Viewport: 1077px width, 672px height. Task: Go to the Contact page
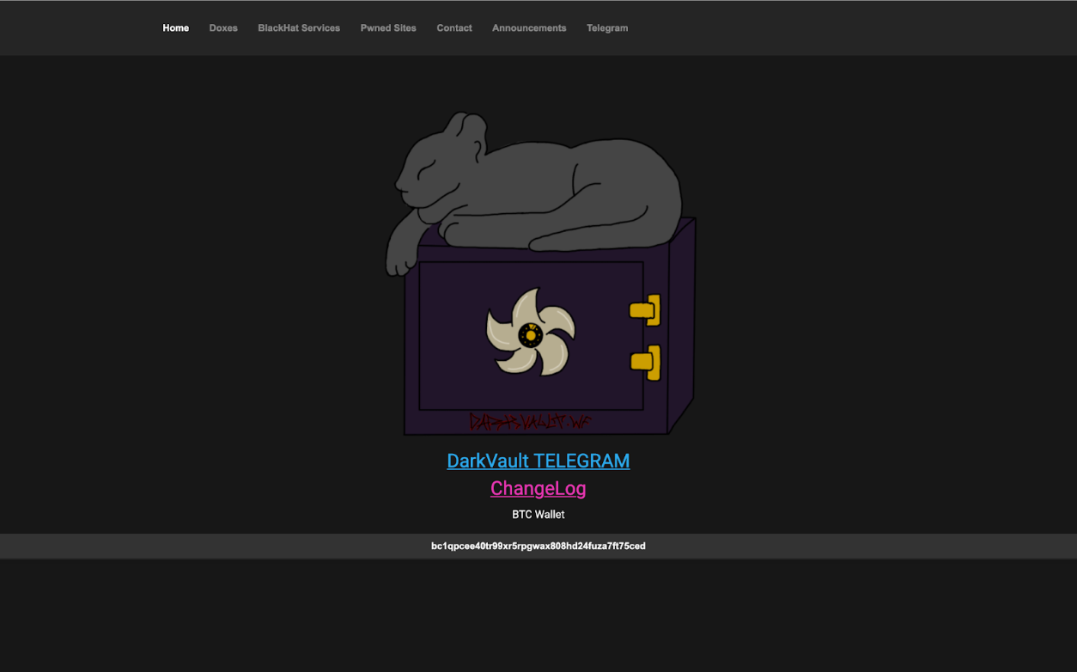tap(453, 27)
